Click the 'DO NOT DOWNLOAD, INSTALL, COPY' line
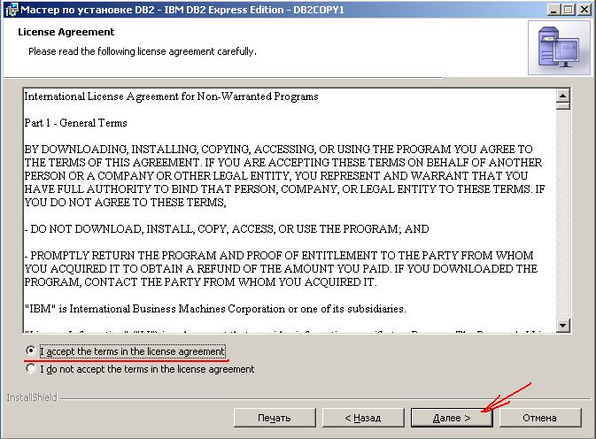 coord(227,229)
